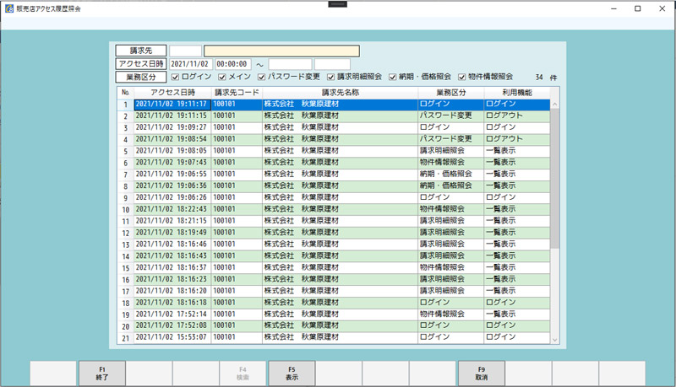Click the 請求先コード column header
Screen dimensions: 676x387
point(237,93)
